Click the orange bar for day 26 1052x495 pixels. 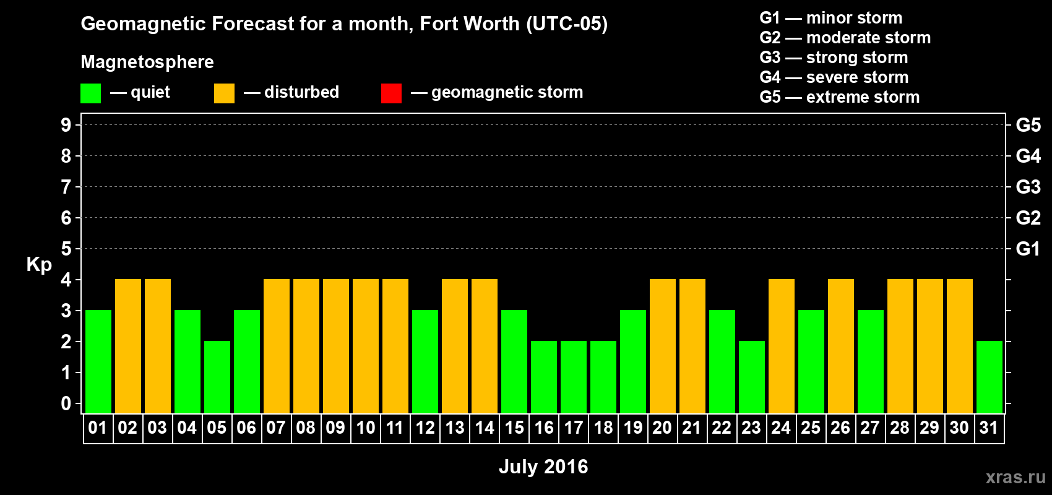coord(841,346)
